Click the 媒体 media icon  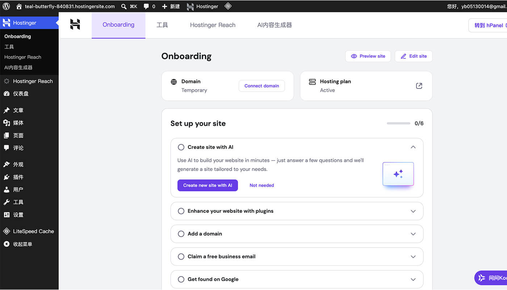pos(7,123)
